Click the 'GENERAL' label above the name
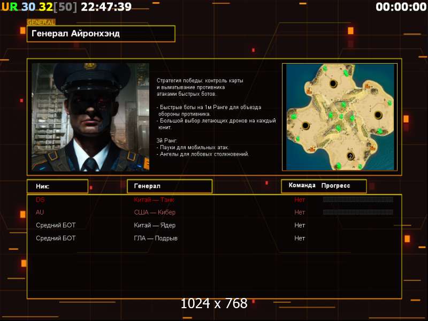The image size is (428, 321). coord(41,22)
